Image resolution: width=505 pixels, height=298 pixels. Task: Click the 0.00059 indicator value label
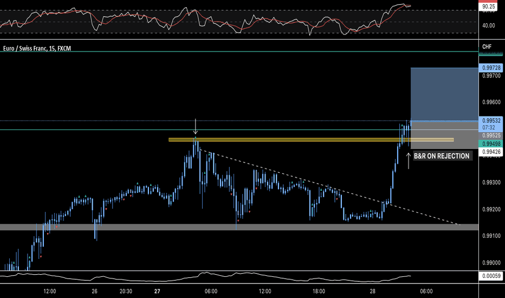[x=491, y=276]
